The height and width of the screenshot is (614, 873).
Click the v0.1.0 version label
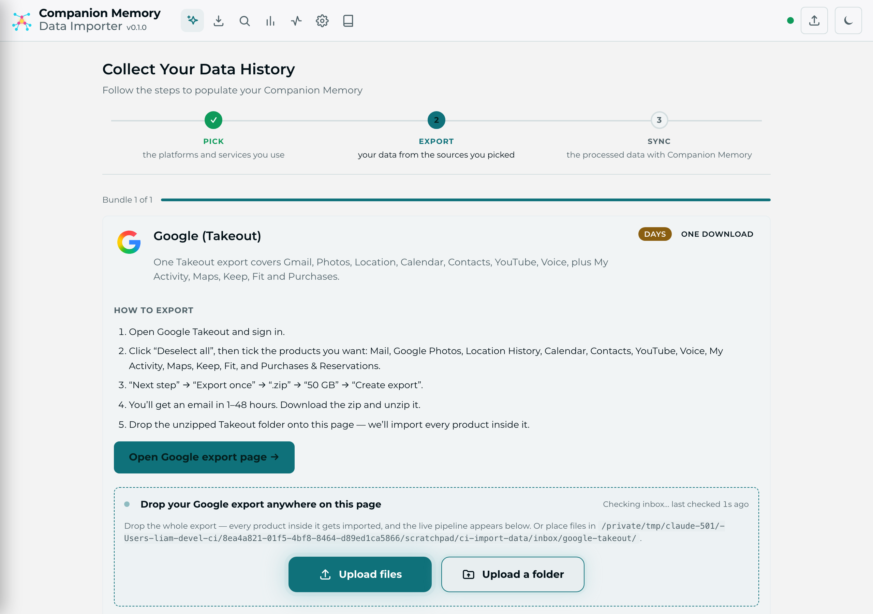[x=136, y=27]
